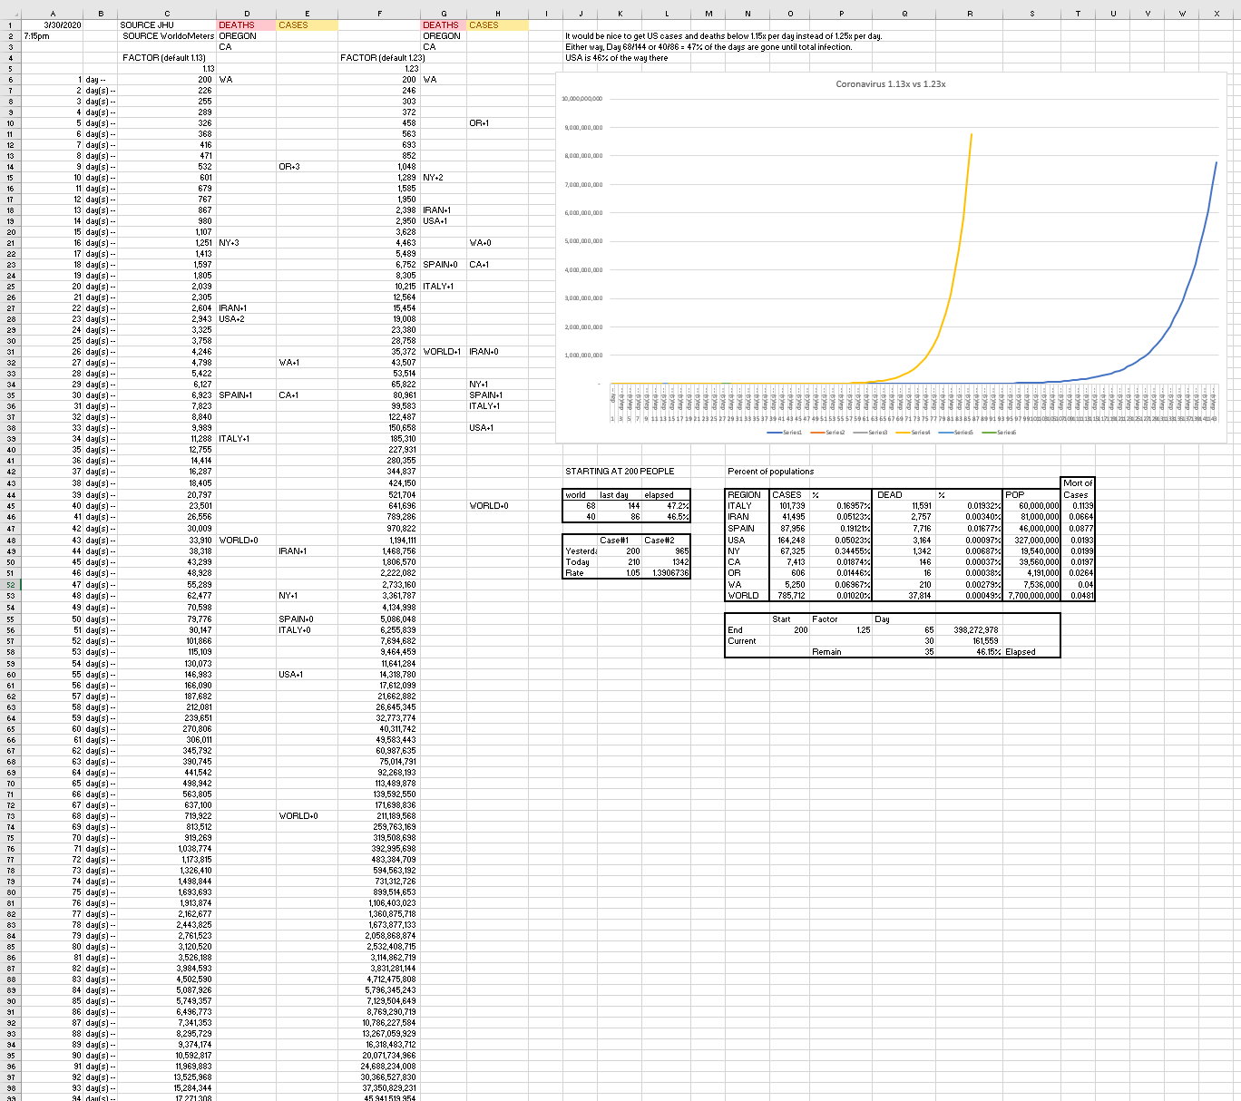
Task: Select the column X header
Action: pos(1215,14)
